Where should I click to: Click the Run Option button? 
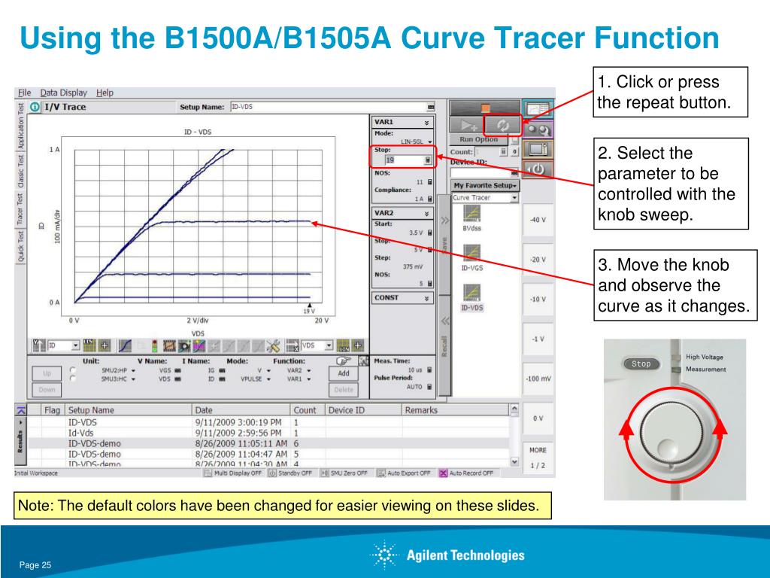coord(478,139)
